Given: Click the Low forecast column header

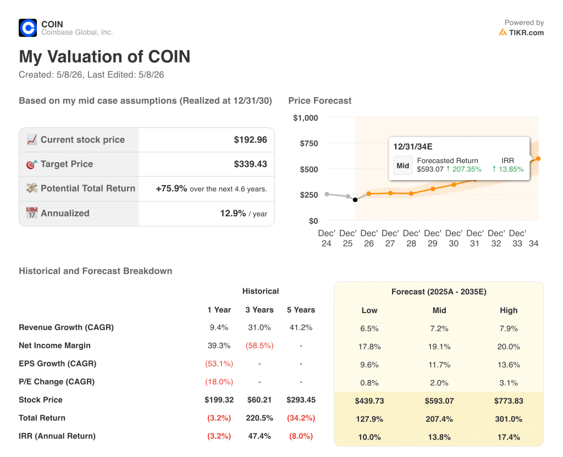Looking at the screenshot, I should [x=369, y=310].
